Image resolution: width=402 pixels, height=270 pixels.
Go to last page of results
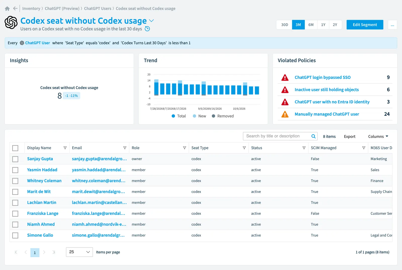pos(54,252)
